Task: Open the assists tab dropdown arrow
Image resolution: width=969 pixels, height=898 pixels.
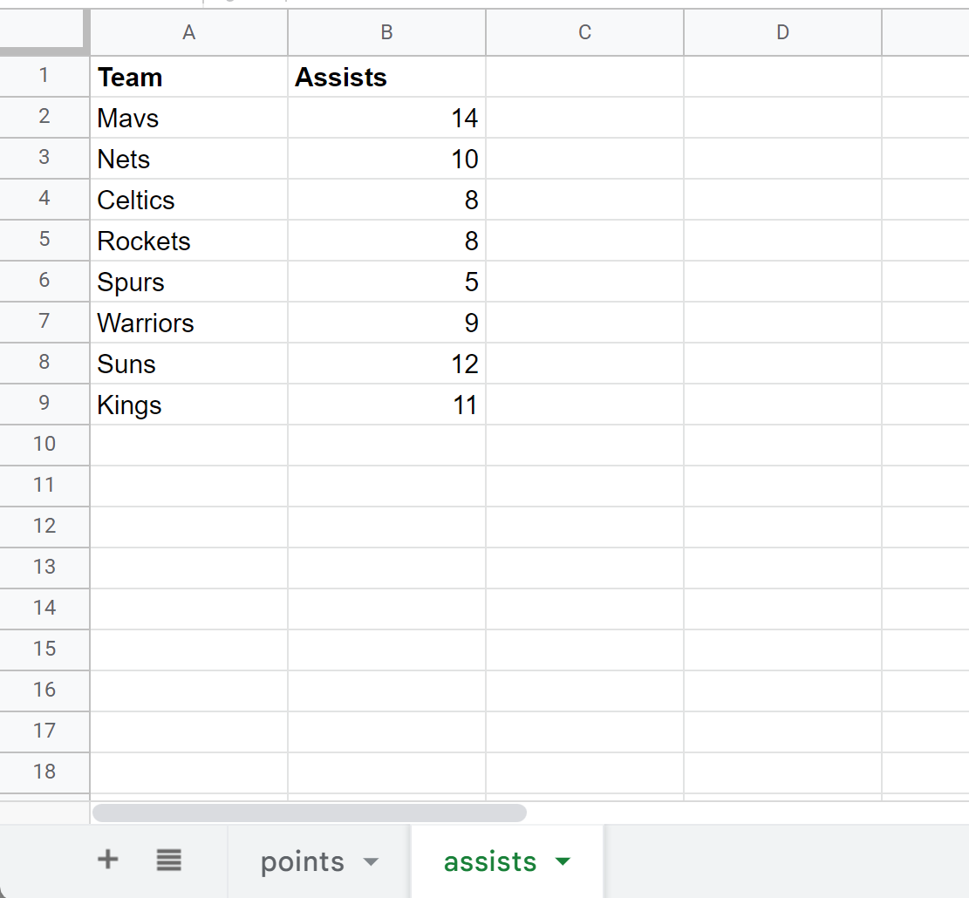Action: 563,861
